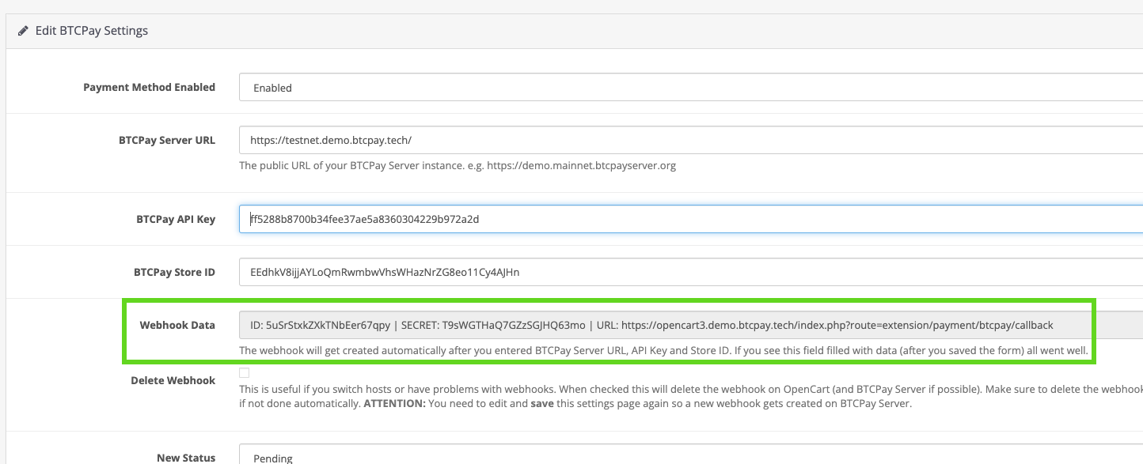Click the New Status label
The image size is (1143, 464).
point(186,458)
